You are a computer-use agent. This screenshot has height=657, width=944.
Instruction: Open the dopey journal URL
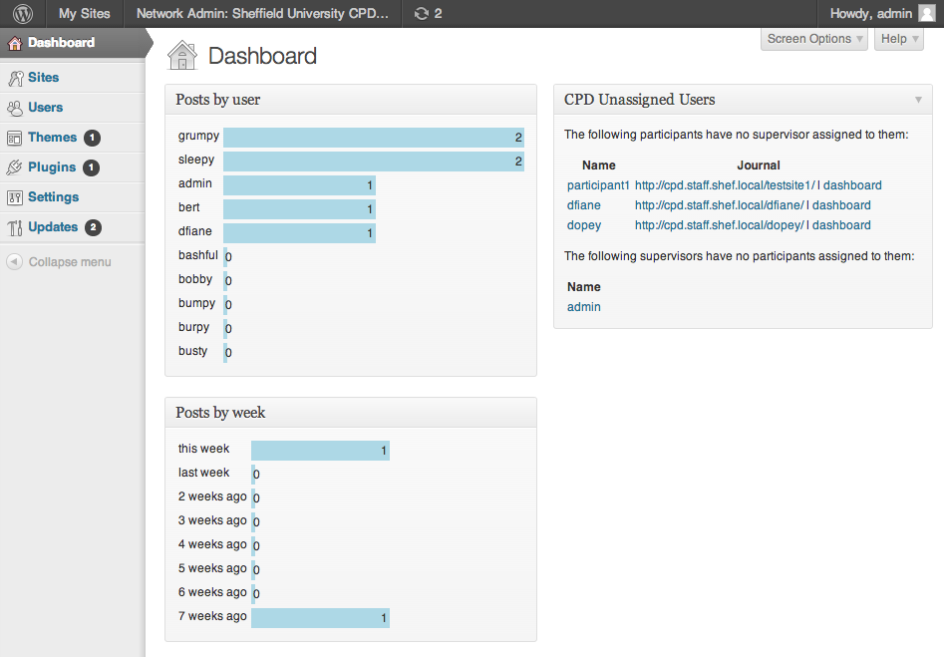tap(719, 225)
